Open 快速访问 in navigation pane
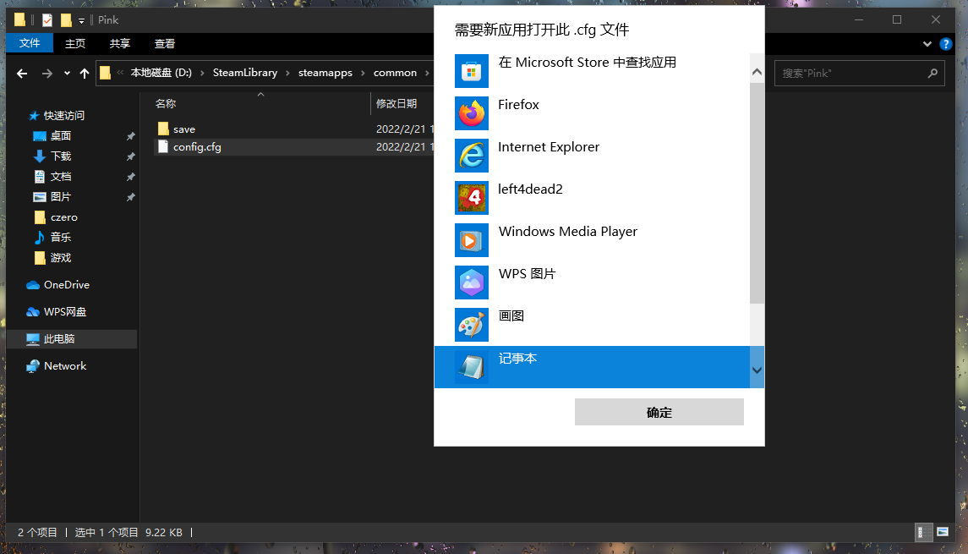This screenshot has height=554, width=968. [63, 116]
